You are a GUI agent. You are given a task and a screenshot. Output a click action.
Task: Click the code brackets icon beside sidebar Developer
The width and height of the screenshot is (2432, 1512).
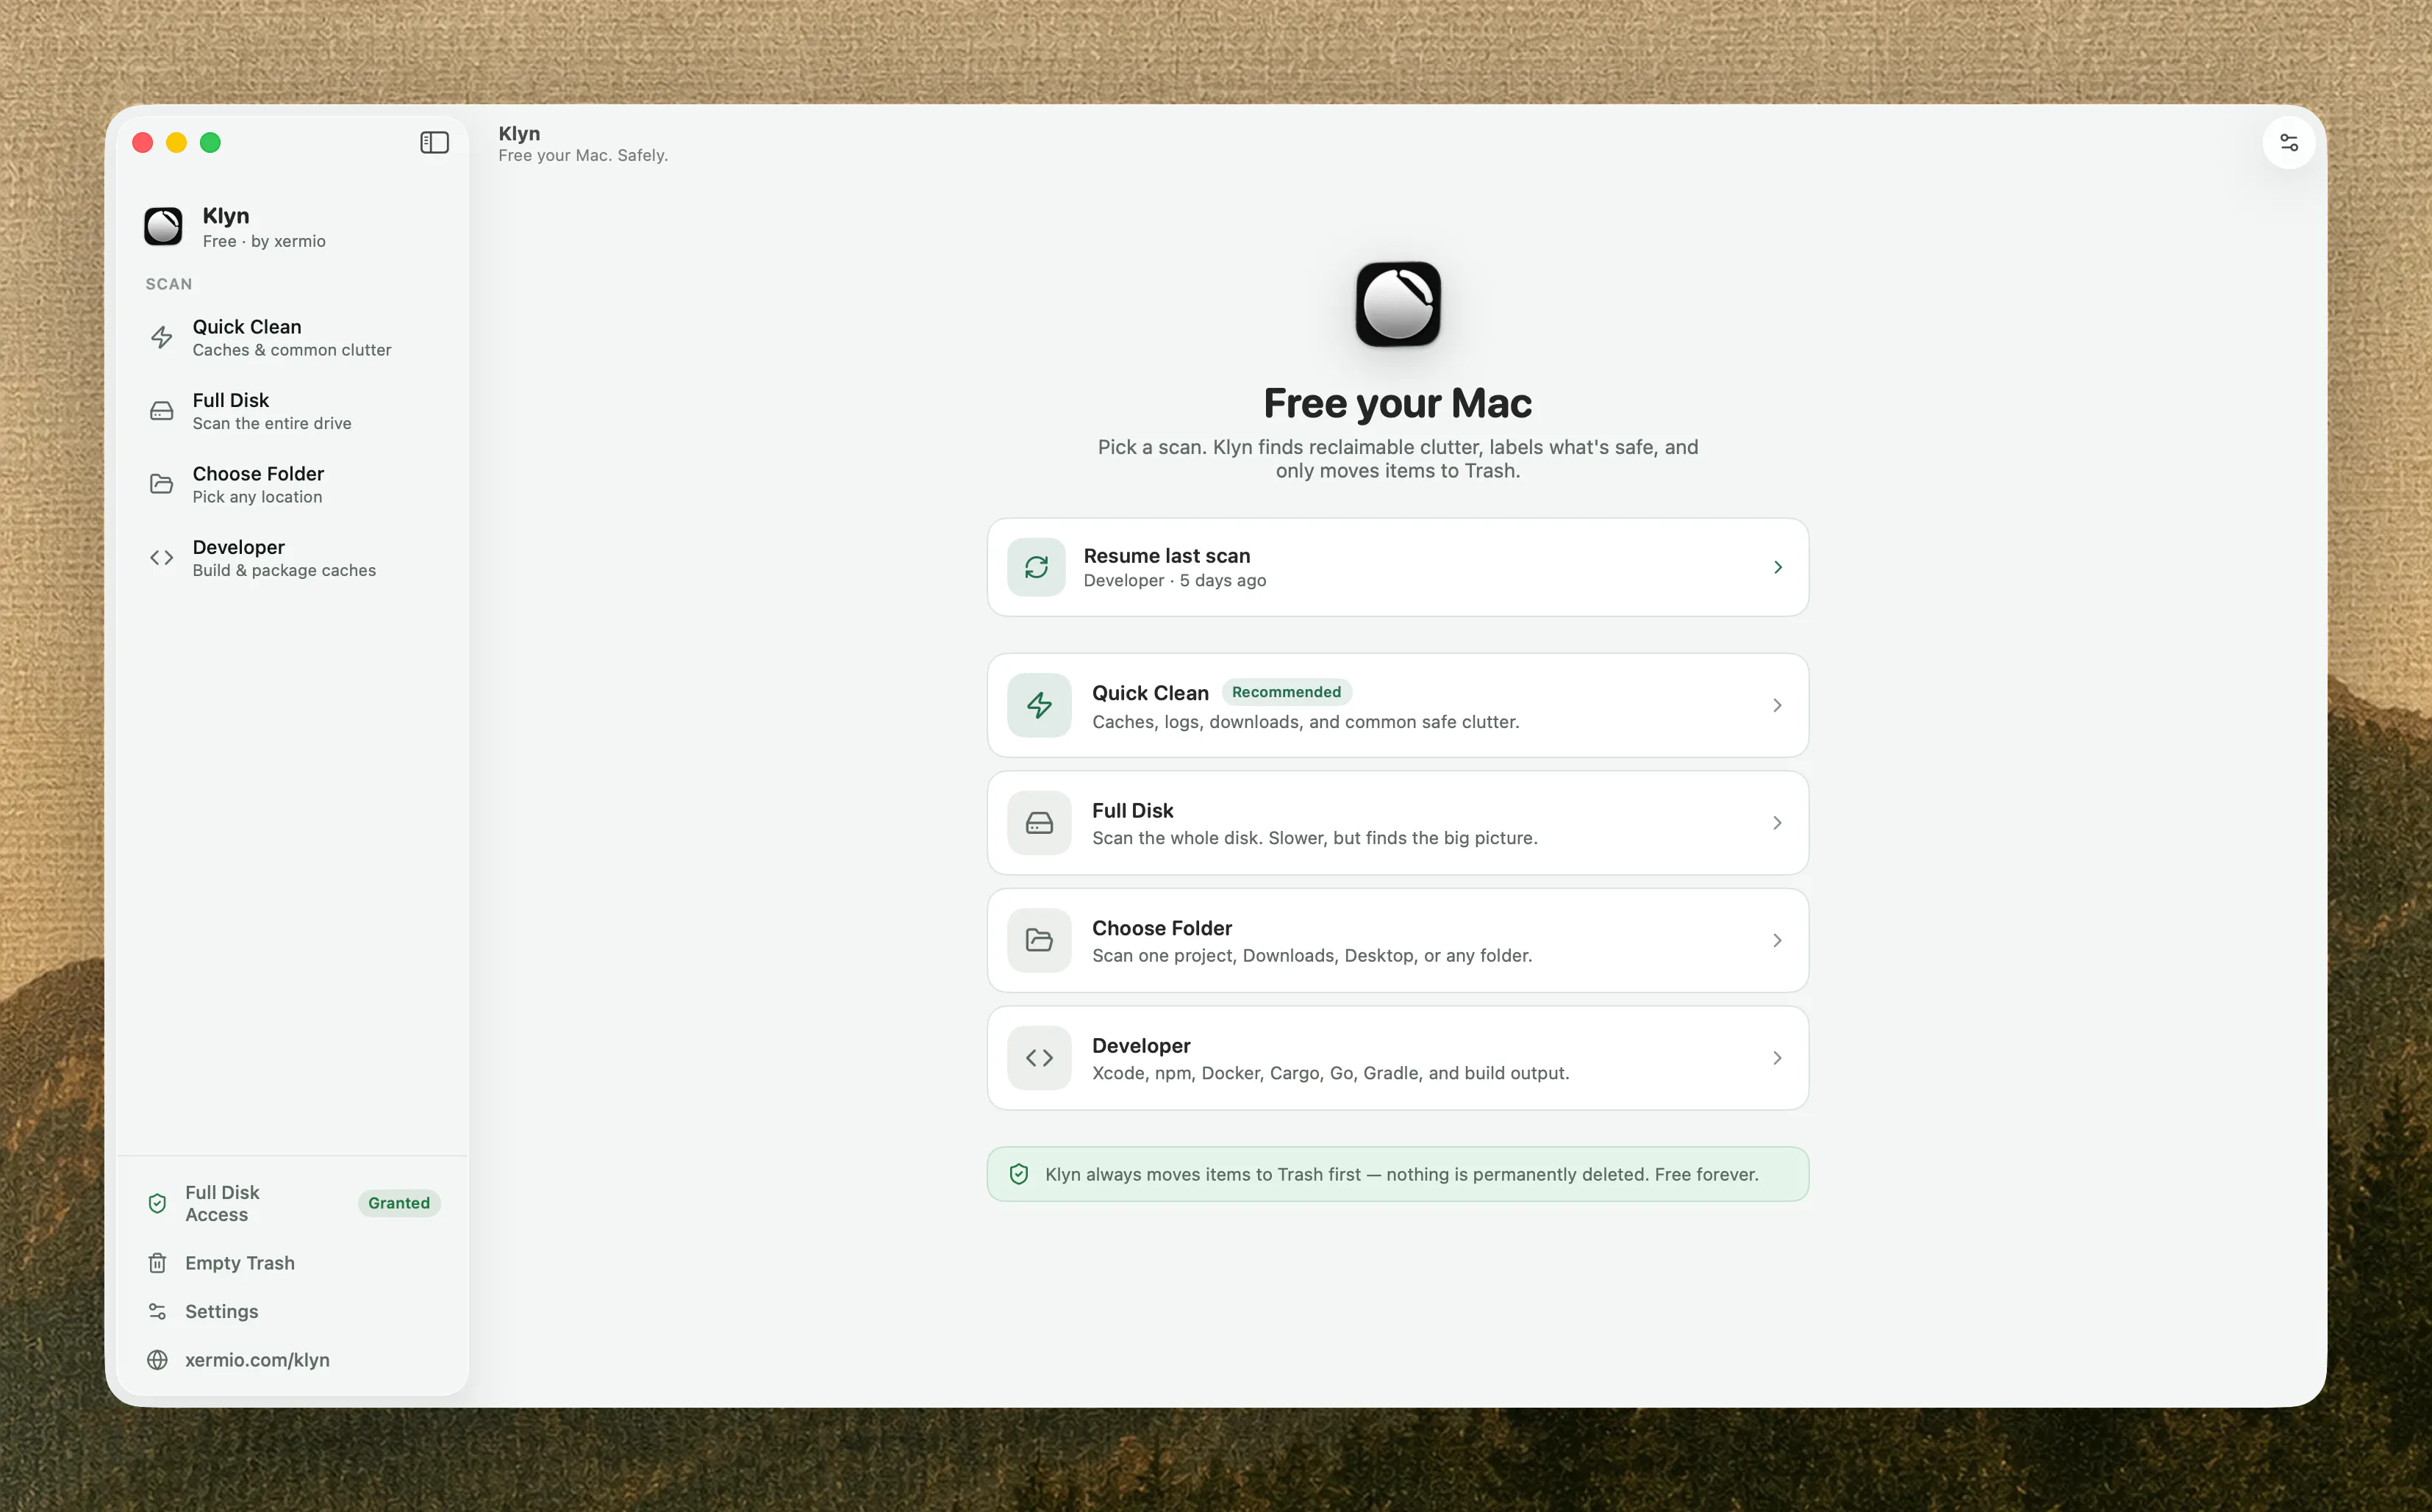162,558
